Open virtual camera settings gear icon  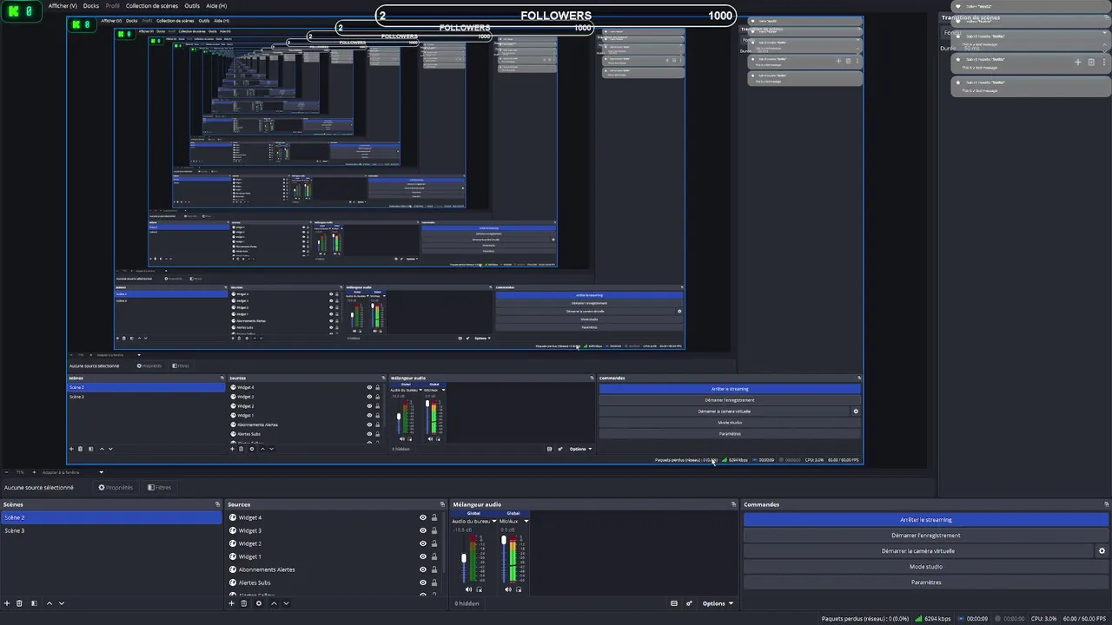click(x=1102, y=551)
